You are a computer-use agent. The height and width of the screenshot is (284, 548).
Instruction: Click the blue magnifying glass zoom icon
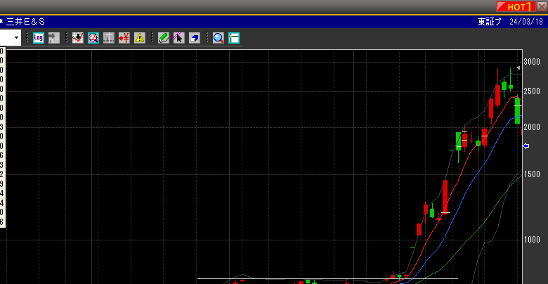coord(218,37)
